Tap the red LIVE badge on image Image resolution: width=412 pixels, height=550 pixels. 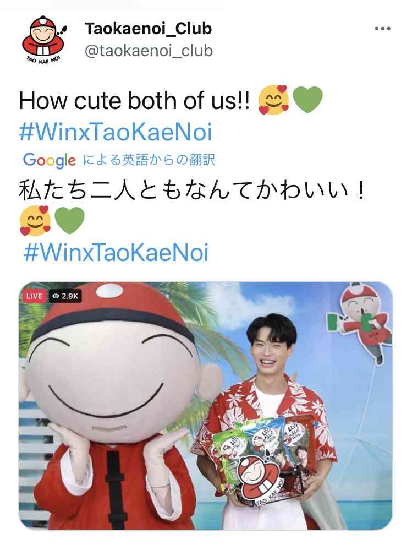[x=34, y=296]
